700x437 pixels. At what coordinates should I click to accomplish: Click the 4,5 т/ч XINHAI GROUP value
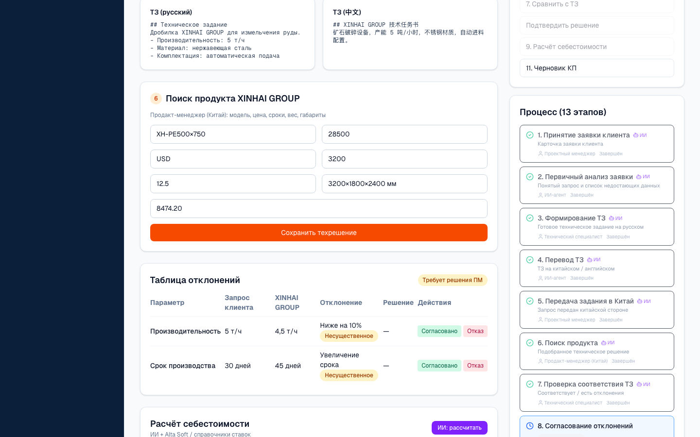[286, 331]
